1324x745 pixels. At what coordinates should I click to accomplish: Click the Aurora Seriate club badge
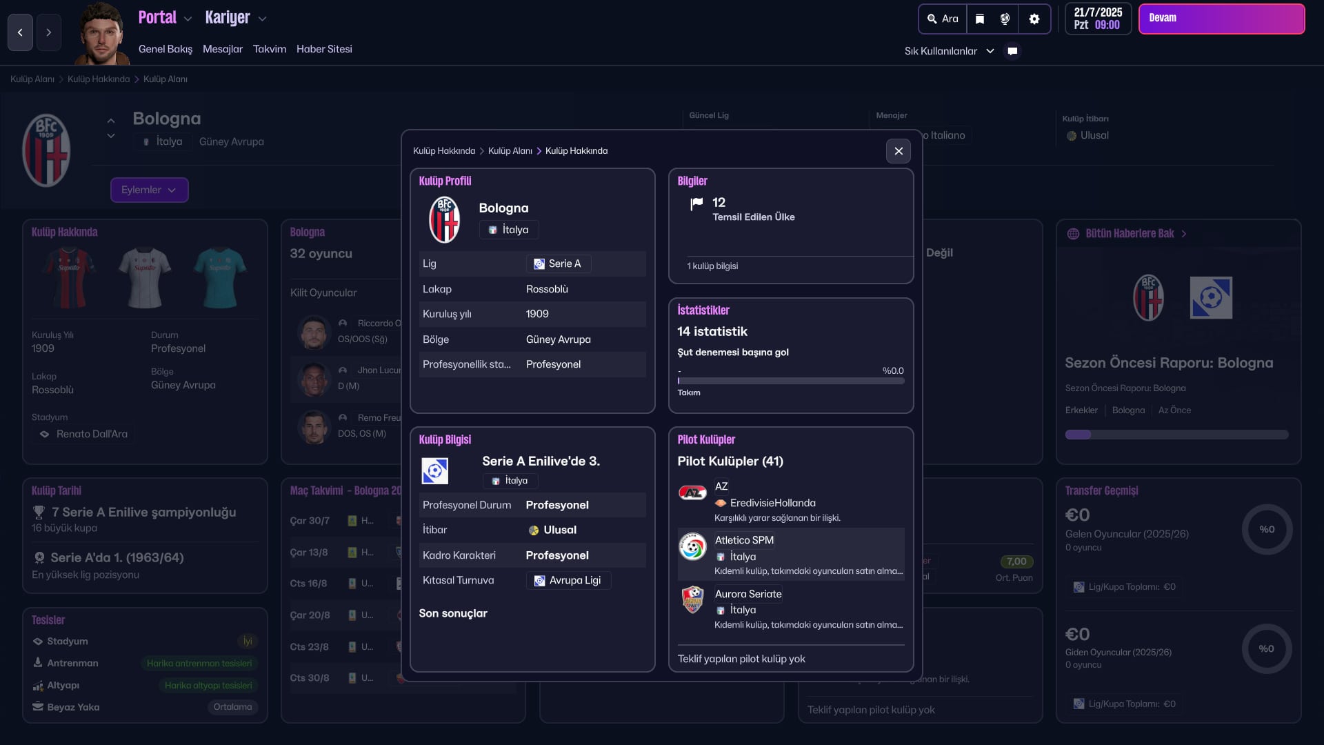point(692,599)
